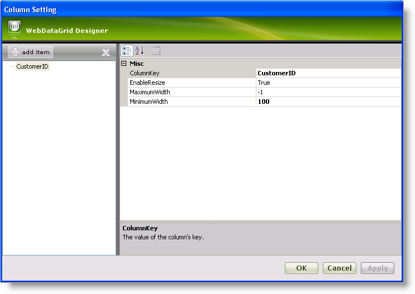The width and height of the screenshot is (415, 294).
Task: Select CustomerID in the item tree
Action: [x=32, y=66]
